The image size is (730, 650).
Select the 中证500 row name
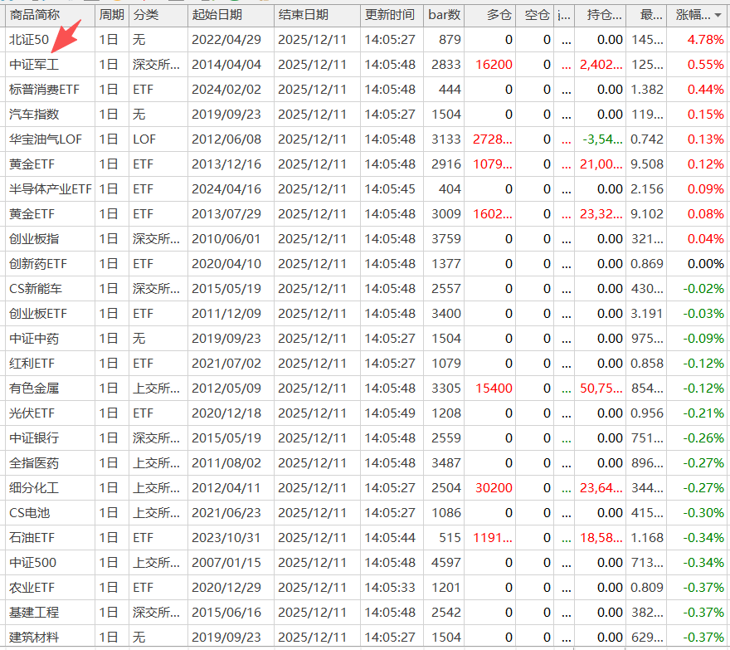(32, 563)
